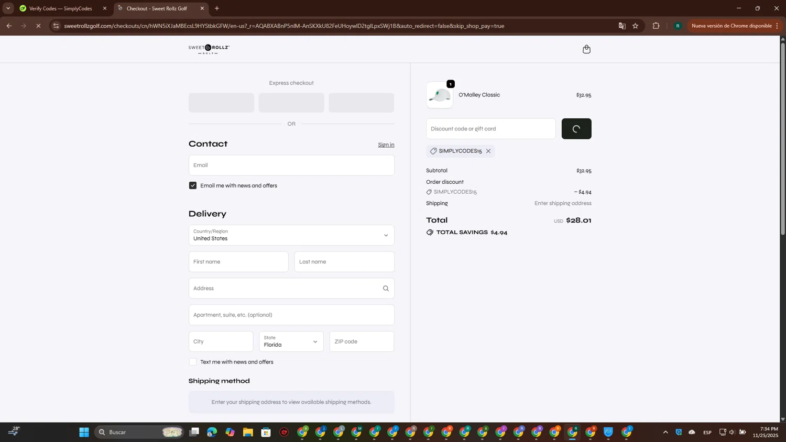Click the O'Malley Classic product name
This screenshot has height=442, width=786.
coord(479,95)
